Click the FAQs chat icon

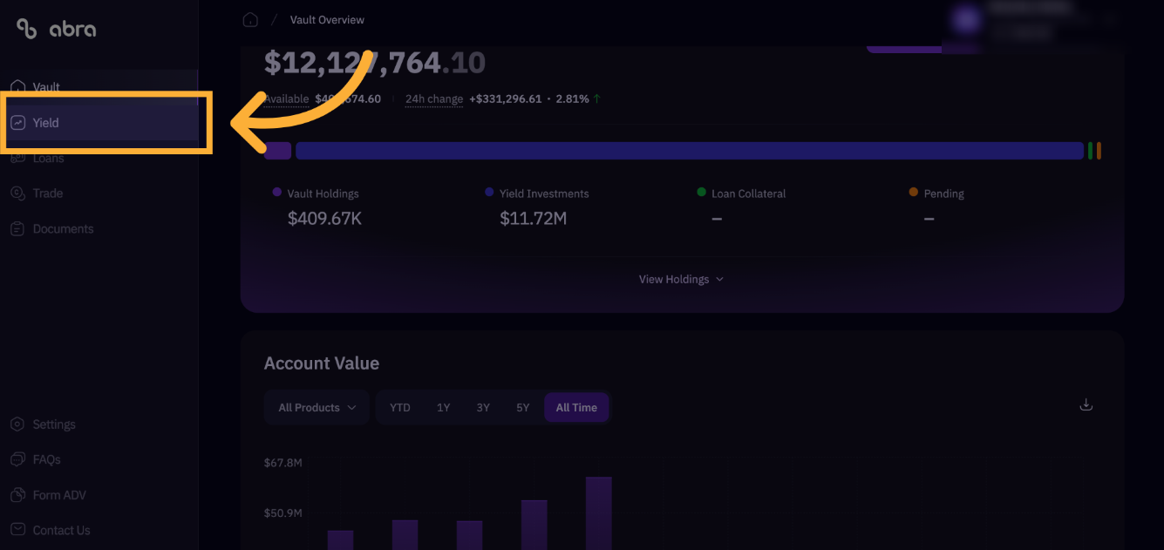point(17,459)
